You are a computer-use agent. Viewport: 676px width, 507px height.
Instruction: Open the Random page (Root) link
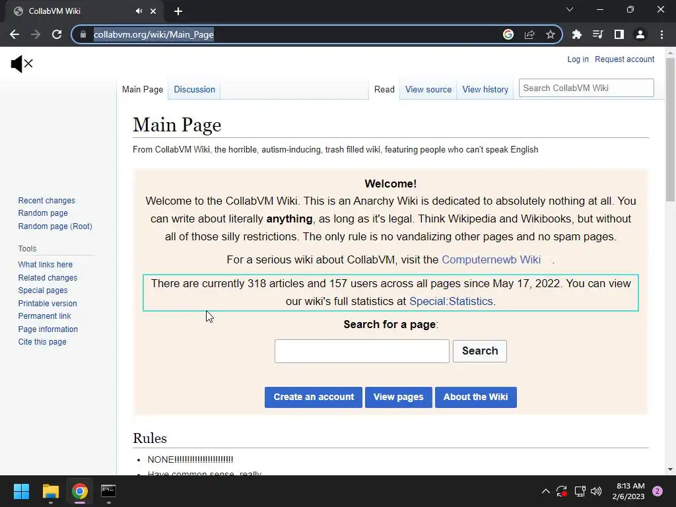click(55, 226)
